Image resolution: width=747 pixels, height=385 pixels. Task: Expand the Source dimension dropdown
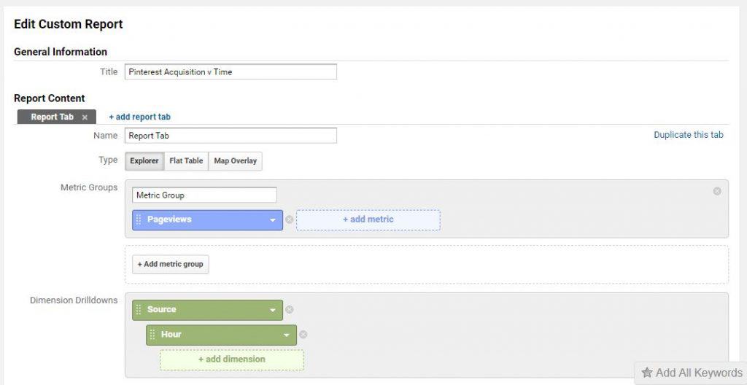[x=273, y=311]
